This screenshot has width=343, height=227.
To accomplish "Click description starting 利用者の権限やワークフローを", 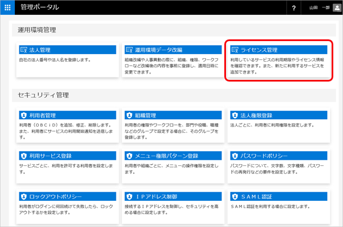I will click(171, 131).
